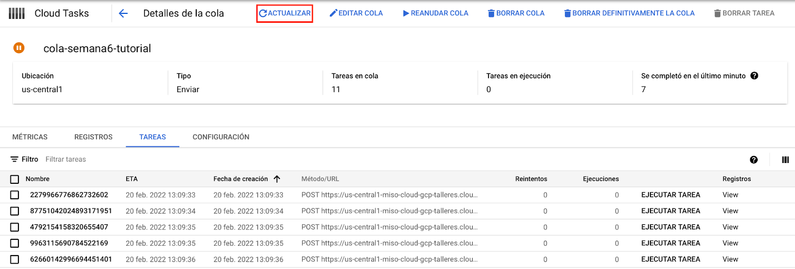
Task: Open column display options icon
Action: pos(785,160)
